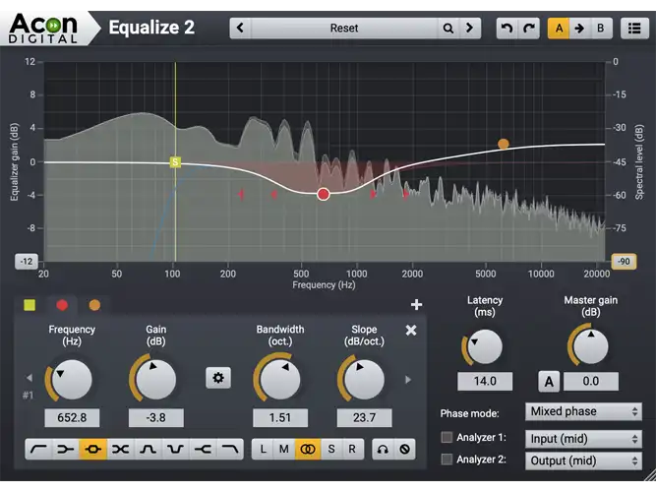Click the bandwidth value field 1.51

(x=280, y=417)
